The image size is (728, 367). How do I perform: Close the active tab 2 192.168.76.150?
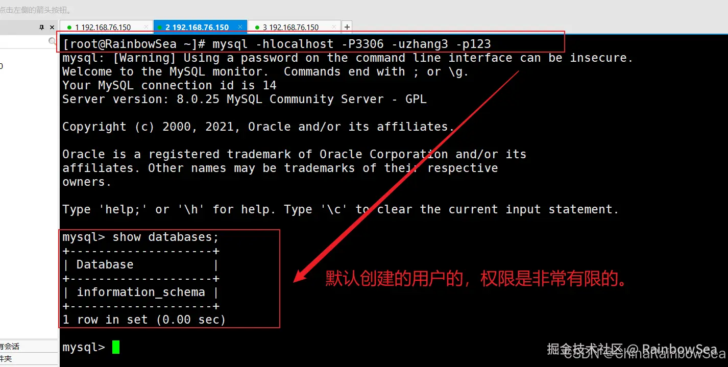[x=239, y=27]
